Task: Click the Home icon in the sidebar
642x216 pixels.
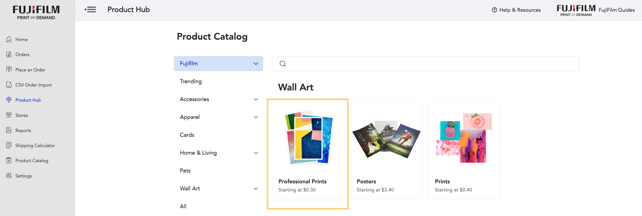Action: 9,39
